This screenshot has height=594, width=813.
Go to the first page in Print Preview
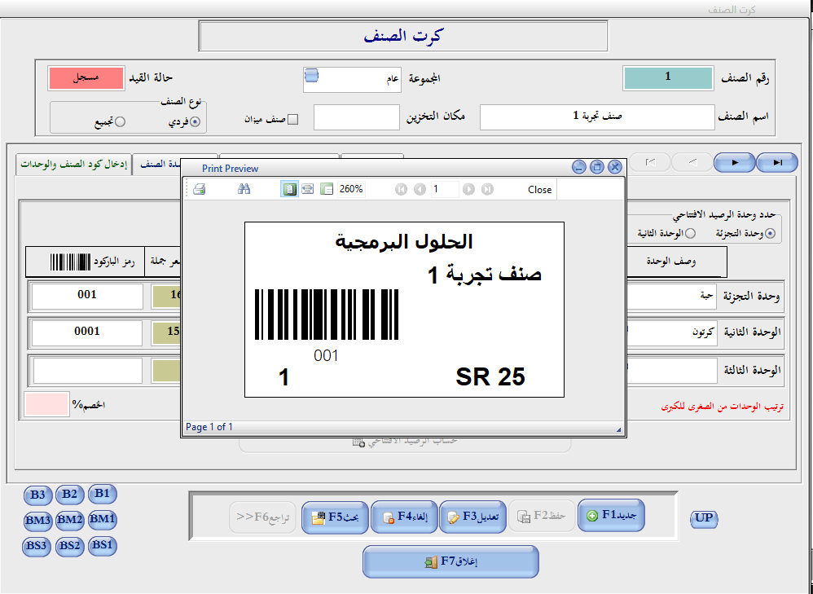(x=401, y=189)
